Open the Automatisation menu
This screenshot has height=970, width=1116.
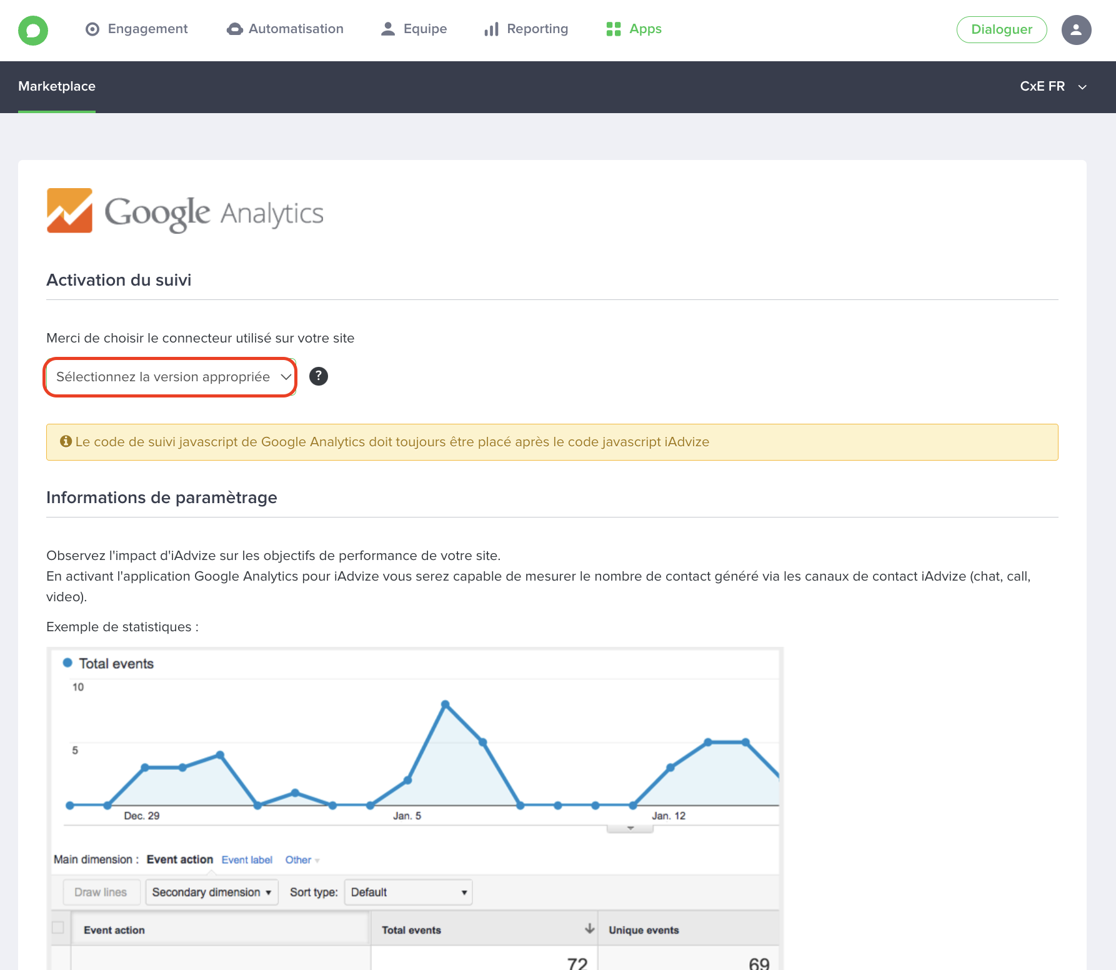[x=285, y=29]
